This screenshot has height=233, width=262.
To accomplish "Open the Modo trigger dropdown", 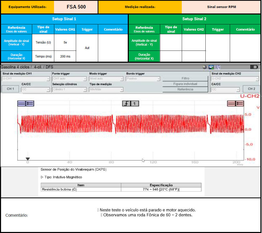I will click(106, 79).
